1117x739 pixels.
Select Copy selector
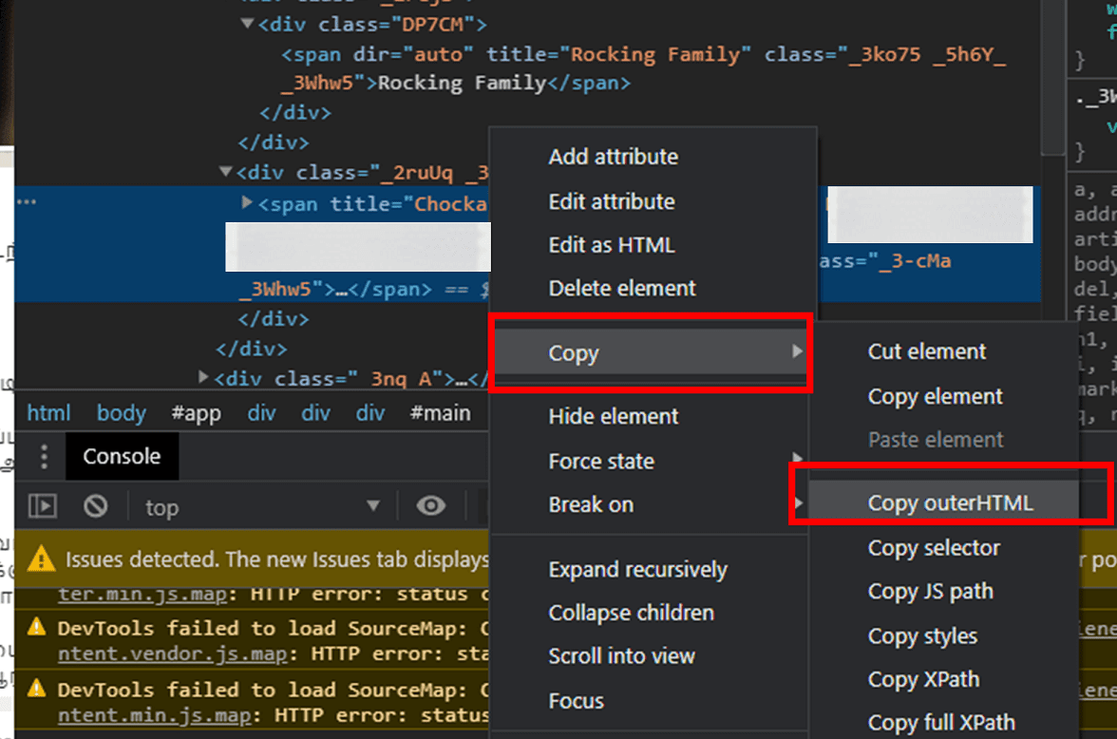click(933, 548)
